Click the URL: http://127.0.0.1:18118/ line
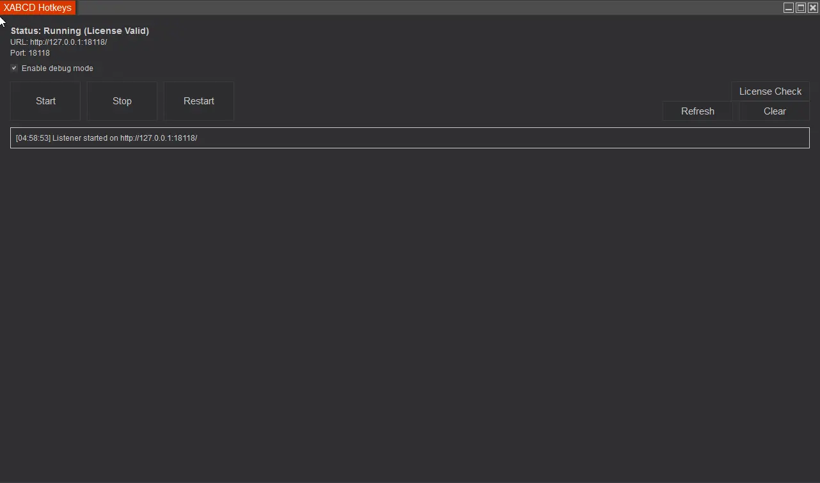The height and width of the screenshot is (483, 820). [x=58, y=42]
